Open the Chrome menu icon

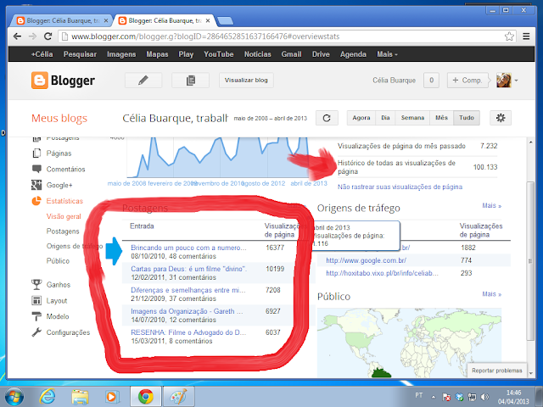(526, 36)
